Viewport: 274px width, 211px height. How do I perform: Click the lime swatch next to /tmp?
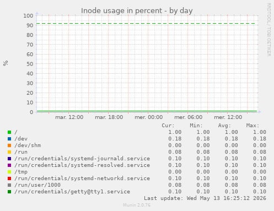(9, 172)
